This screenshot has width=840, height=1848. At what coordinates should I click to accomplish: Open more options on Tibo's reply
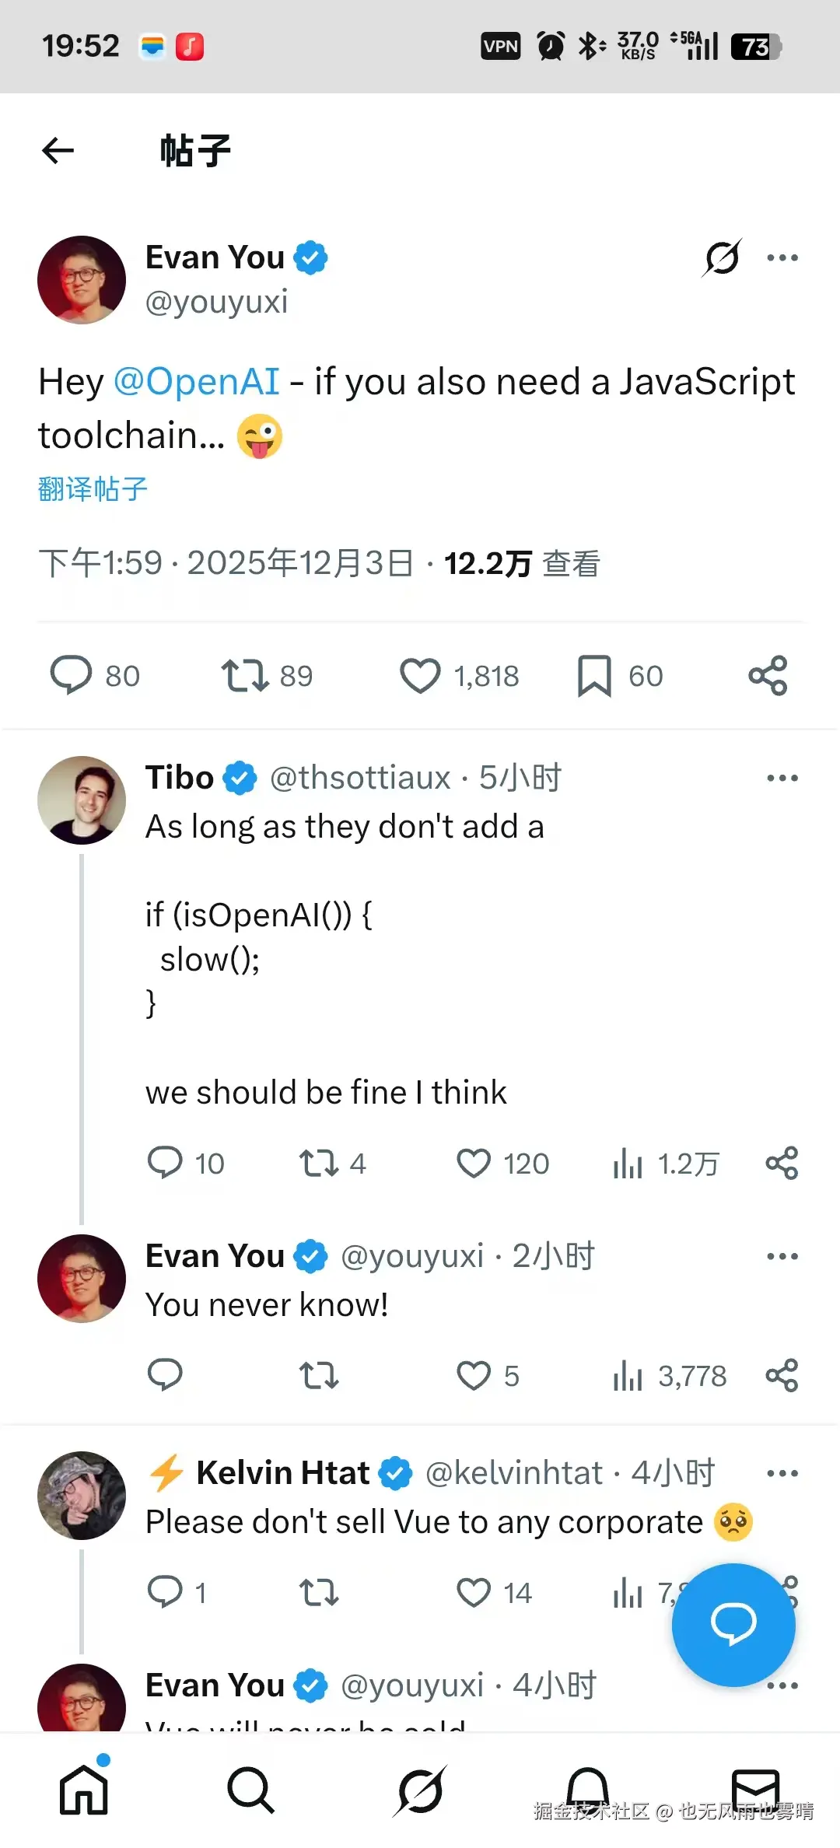pos(782,778)
